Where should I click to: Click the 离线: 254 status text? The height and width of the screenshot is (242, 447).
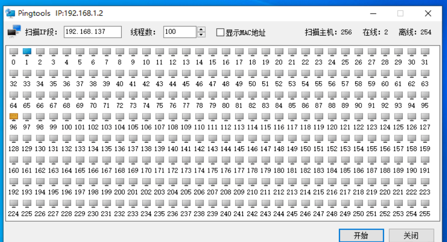pos(415,32)
